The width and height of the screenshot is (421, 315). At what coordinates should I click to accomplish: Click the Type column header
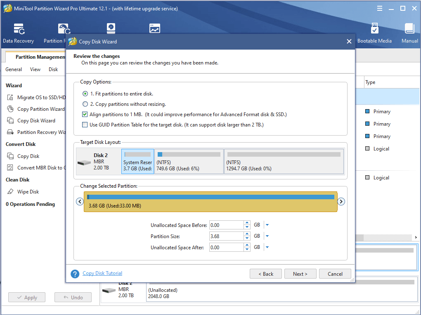click(x=370, y=82)
